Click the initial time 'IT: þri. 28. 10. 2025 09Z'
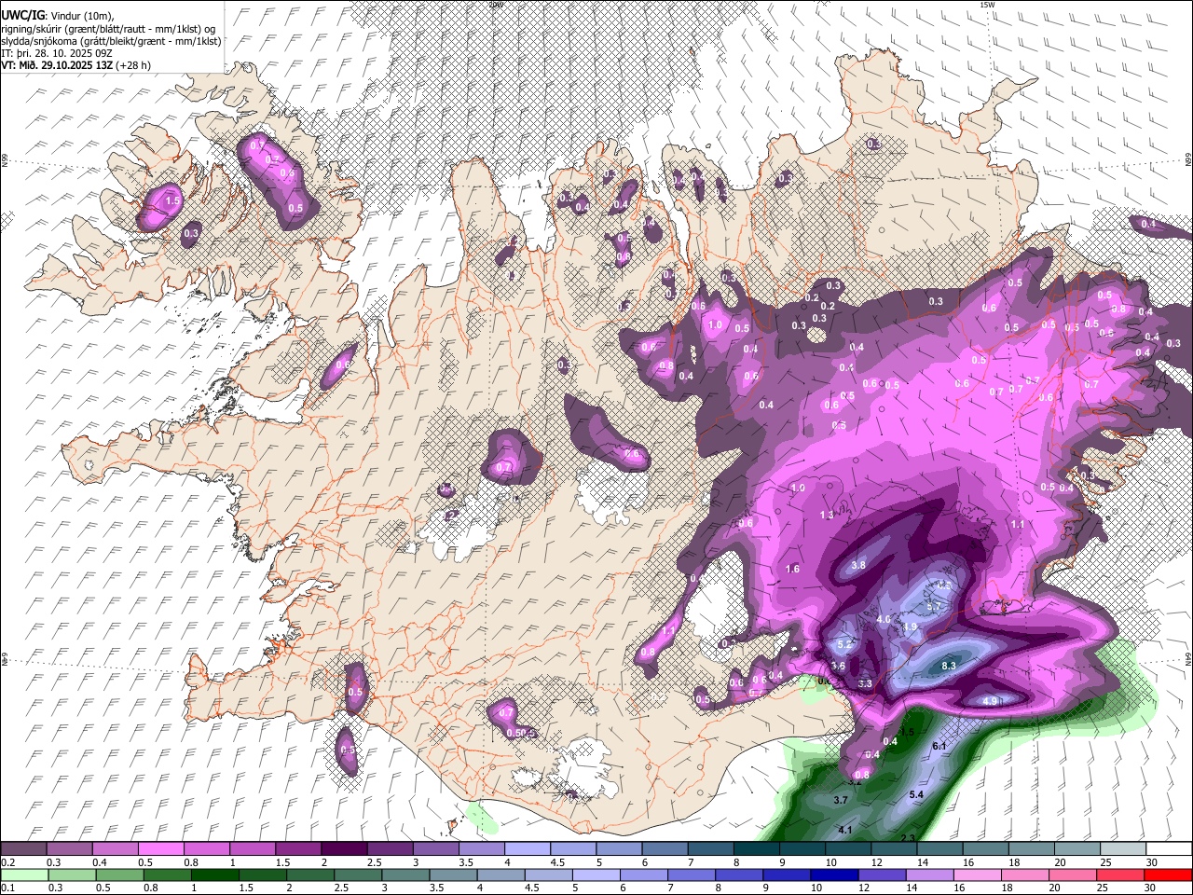 coord(58,53)
